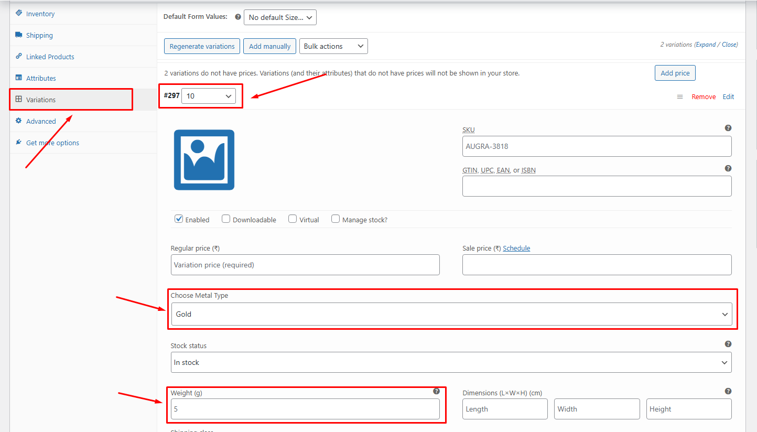This screenshot has width=757, height=432.
Task: Click help icon next to Default Form Values
Action: click(x=238, y=17)
